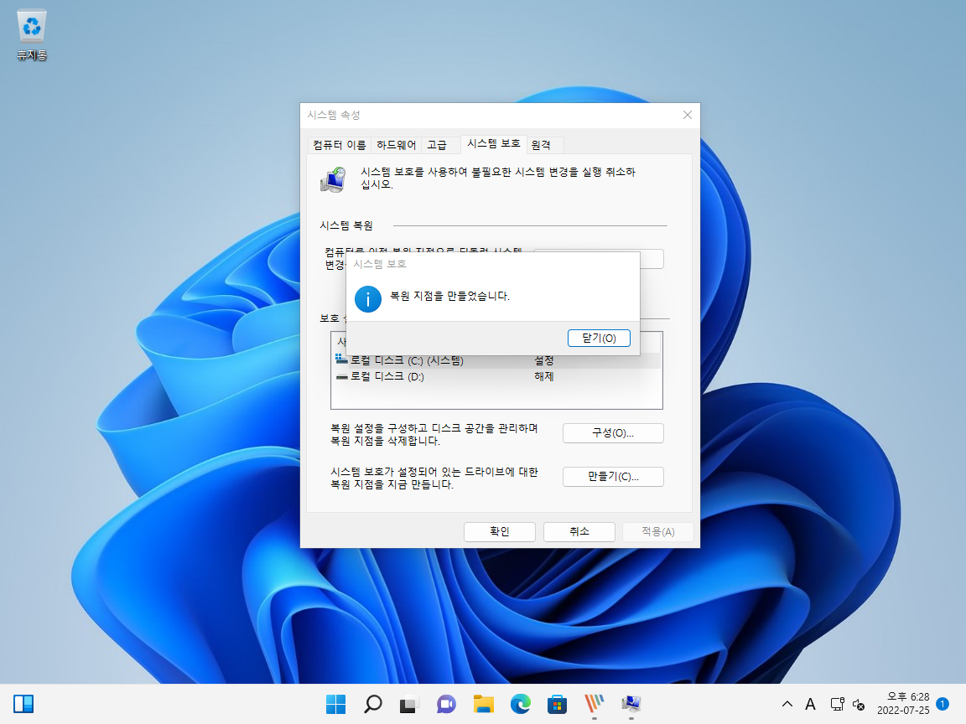This screenshot has width=966, height=724.
Task: Open taskbar Search
Action: tap(372, 704)
